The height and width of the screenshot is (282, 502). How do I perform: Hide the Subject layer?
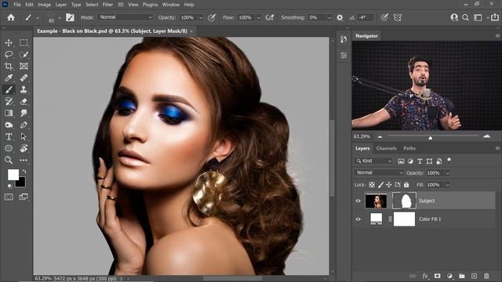(358, 201)
